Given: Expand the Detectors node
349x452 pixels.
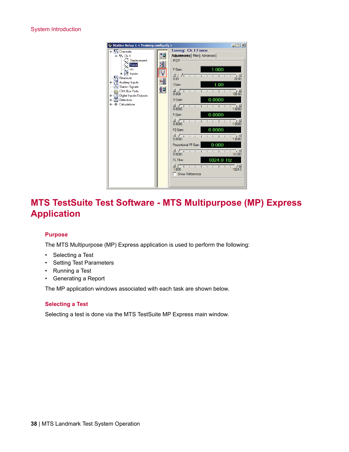Looking at the screenshot, I should (x=111, y=100).
